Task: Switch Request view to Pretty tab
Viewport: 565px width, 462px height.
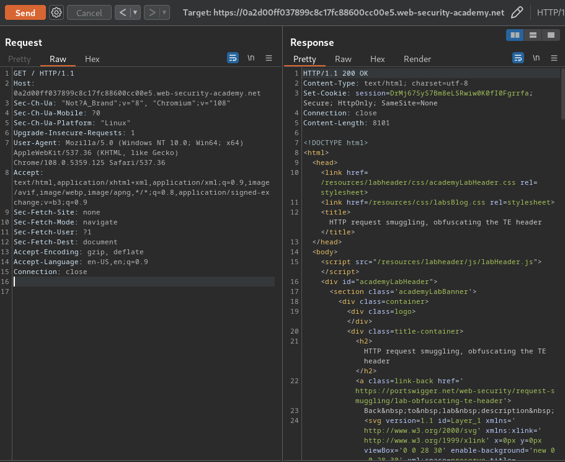Action: pos(19,59)
